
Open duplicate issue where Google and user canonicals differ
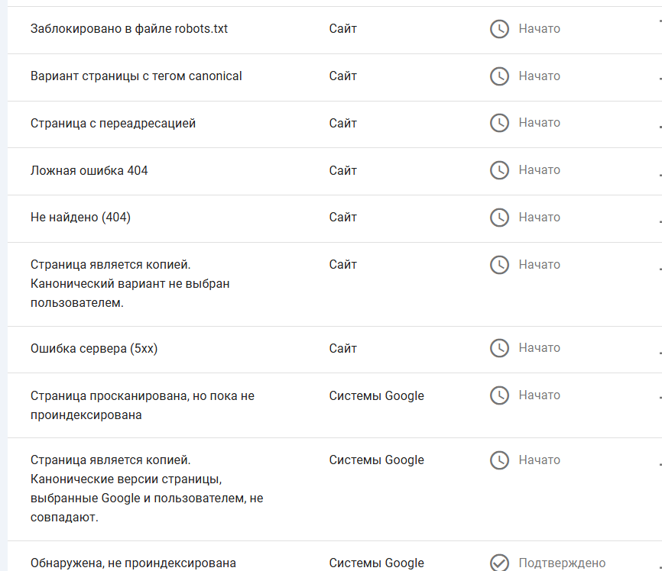146,488
